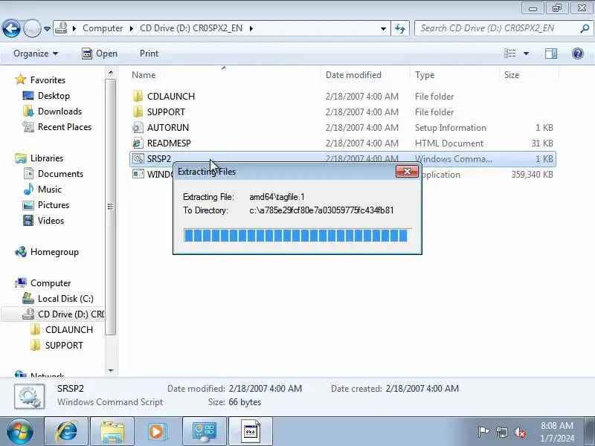595x446 pixels.
Task: Click the navigation pane scroll up arrow
Action: click(x=110, y=72)
